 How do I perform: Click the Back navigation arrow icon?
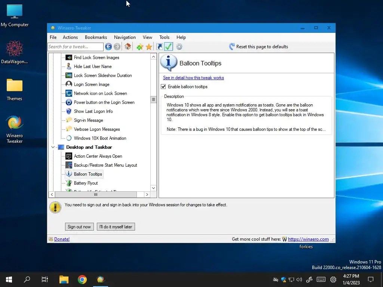108,47
